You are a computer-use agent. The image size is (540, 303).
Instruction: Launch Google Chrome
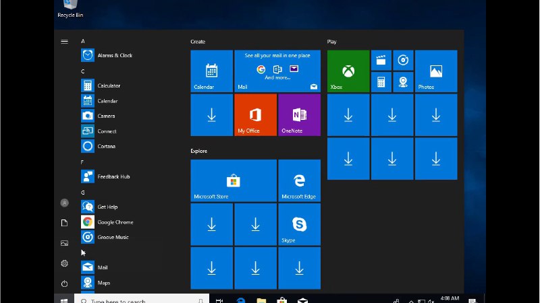click(x=107, y=222)
